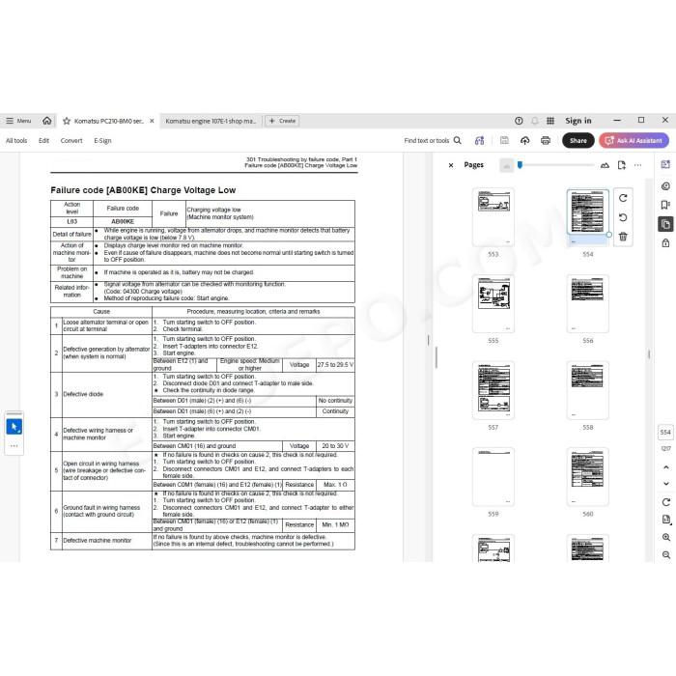Star the Komatsu PC210-8M0 document tab
The width and height of the screenshot is (676, 676).
[x=67, y=121]
